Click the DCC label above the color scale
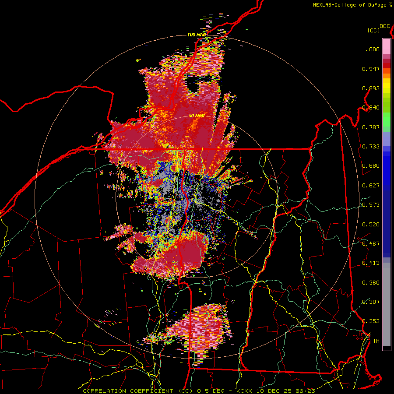This screenshot has width=394, height=394. [384, 26]
